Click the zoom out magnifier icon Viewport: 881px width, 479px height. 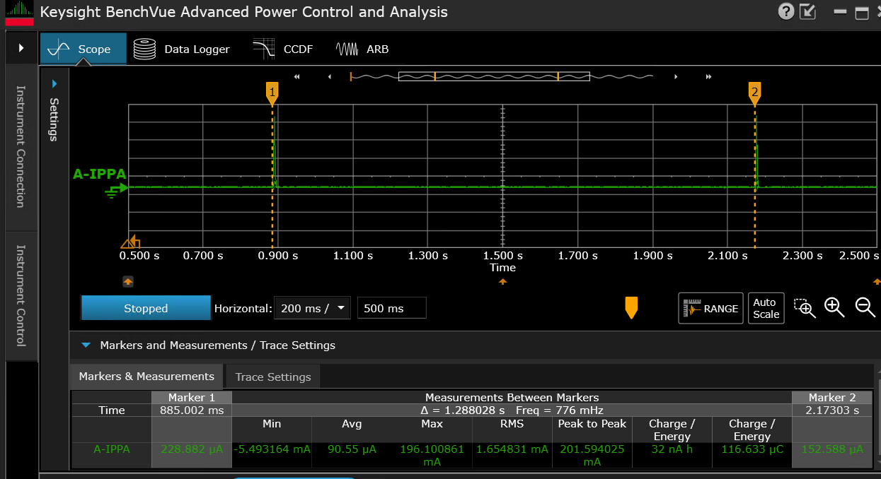pyautogui.click(x=865, y=307)
